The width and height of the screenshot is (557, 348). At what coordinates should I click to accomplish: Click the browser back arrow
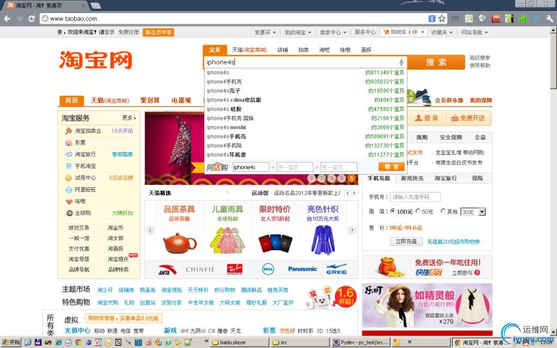tap(7, 18)
